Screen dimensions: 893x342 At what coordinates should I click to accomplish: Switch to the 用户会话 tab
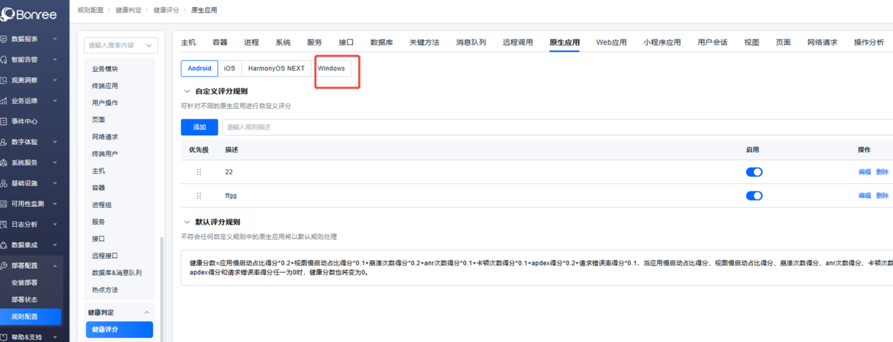click(x=712, y=43)
